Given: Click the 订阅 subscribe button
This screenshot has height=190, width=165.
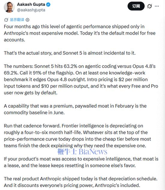Looking at the screenshot, I should click(136, 6).
